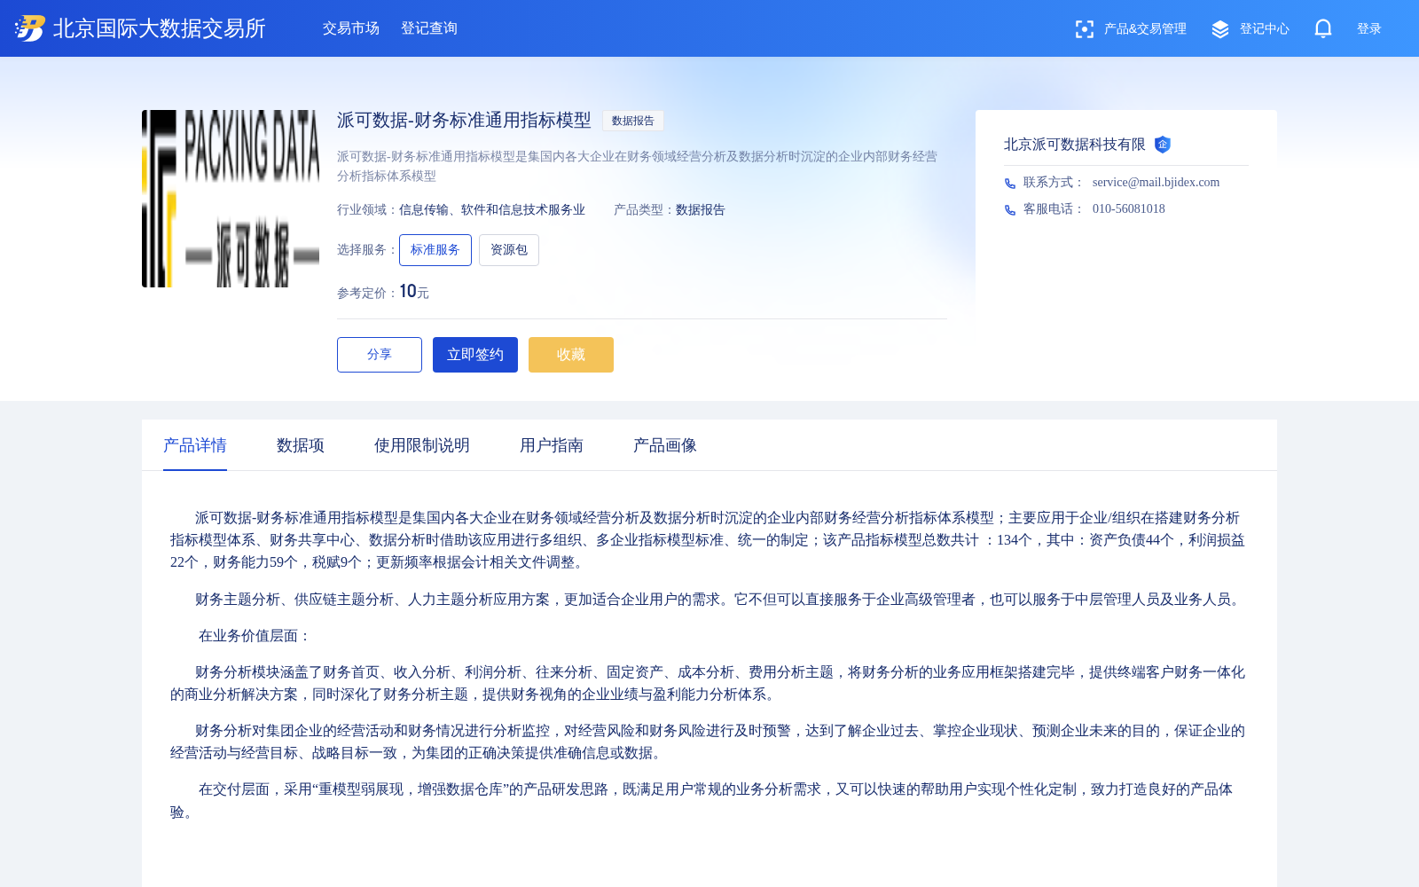Click the 参考定价： label
Viewport: 1419px width, 887px height.
pyautogui.click(x=368, y=294)
